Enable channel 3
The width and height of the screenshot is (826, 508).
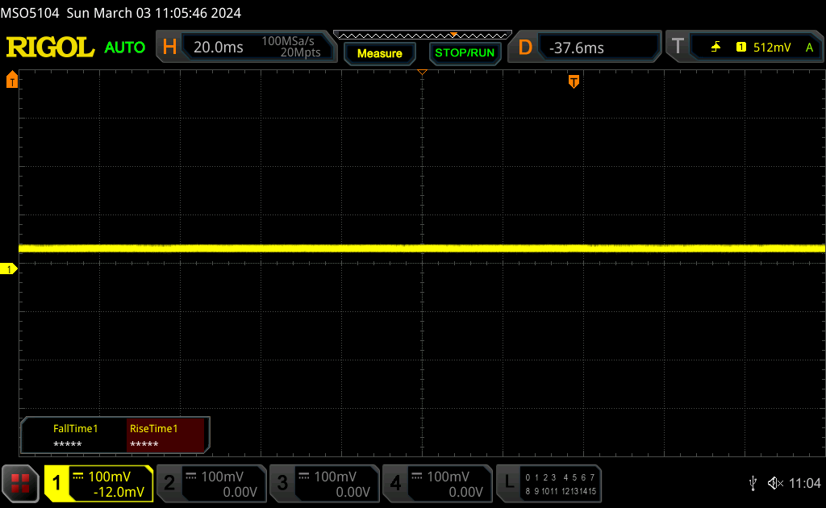(x=323, y=484)
